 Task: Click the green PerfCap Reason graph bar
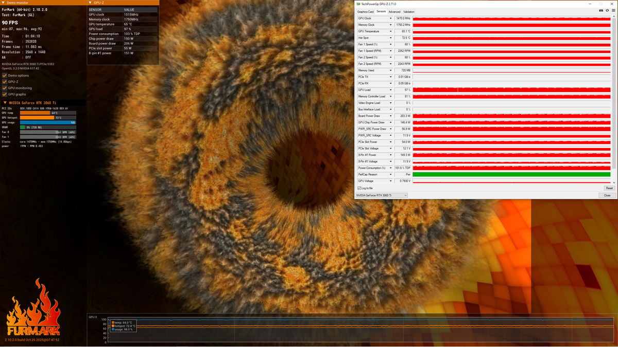coord(511,174)
